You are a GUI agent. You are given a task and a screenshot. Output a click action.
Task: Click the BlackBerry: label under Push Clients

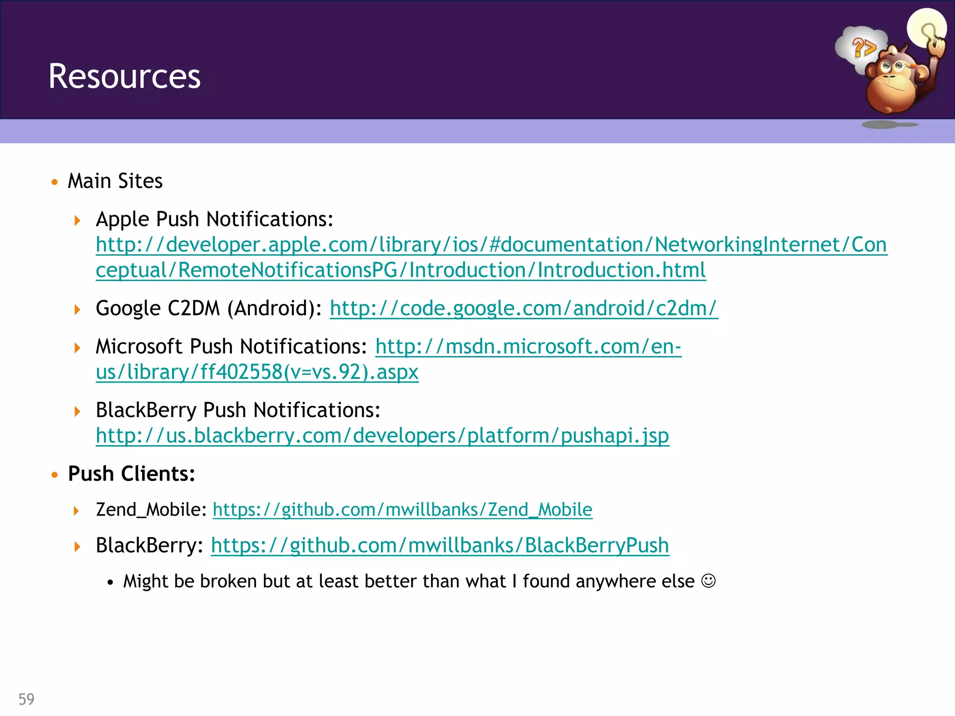(149, 545)
